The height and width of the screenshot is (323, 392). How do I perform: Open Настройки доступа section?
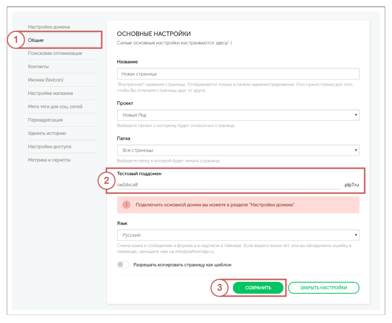[x=49, y=147]
